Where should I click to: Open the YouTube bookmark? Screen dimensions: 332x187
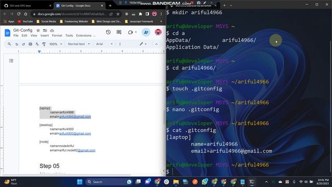click(25, 21)
